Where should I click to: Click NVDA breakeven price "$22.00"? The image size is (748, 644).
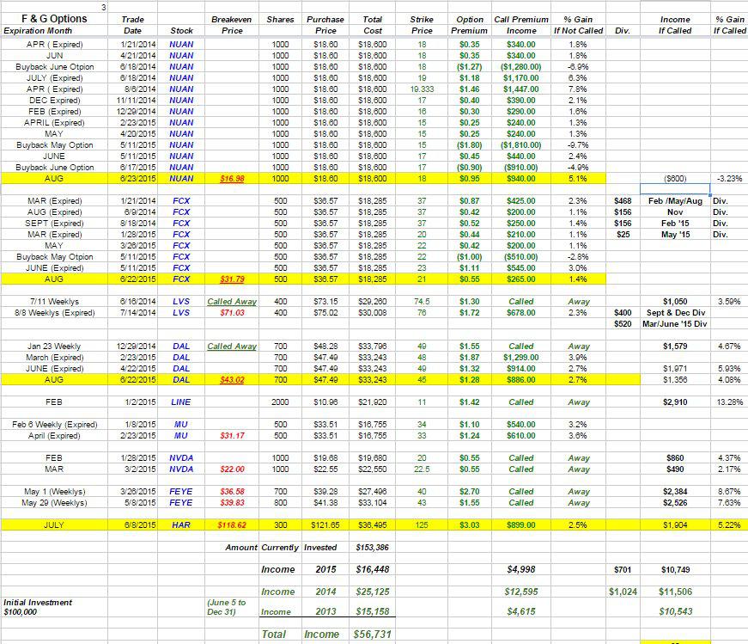click(x=232, y=469)
